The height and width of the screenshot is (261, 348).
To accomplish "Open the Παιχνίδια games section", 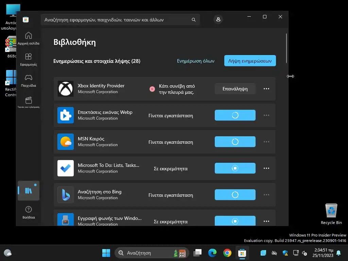I will point(29,81).
